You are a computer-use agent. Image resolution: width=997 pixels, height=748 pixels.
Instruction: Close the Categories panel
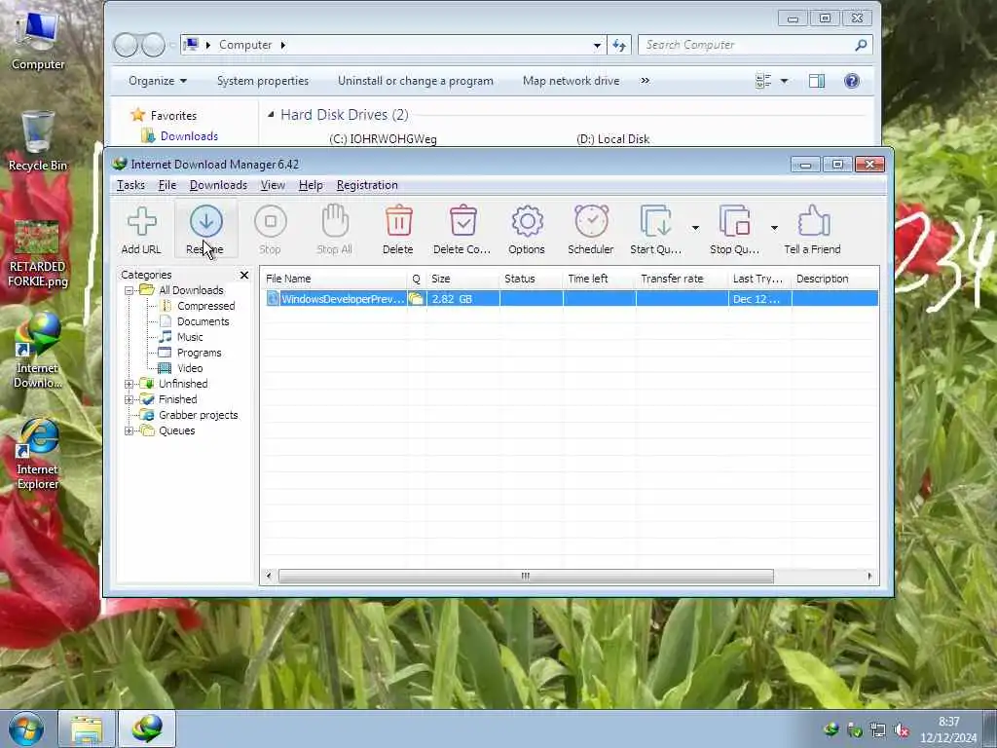pyautogui.click(x=244, y=275)
